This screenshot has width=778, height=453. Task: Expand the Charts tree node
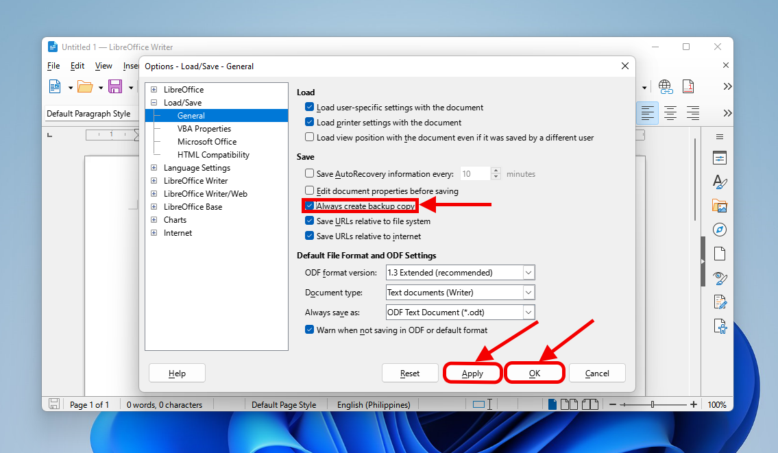pyautogui.click(x=154, y=219)
